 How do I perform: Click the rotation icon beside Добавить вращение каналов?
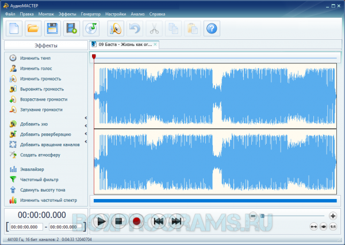coord(13,144)
